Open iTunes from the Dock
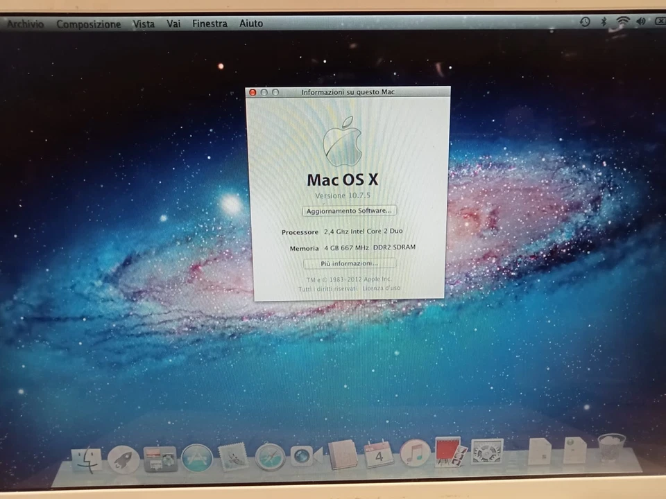Image resolution: width=666 pixels, height=499 pixels. tap(414, 457)
